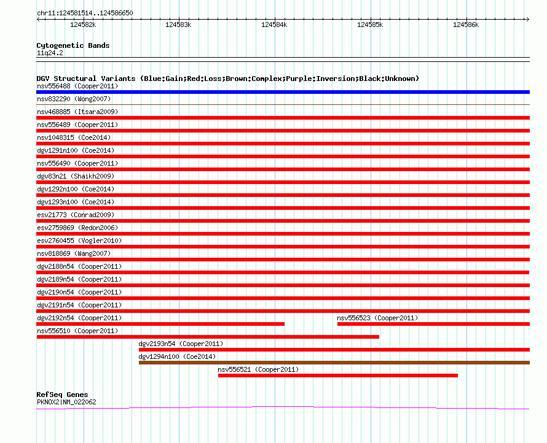Click the 124584k ruler tick label
The width and height of the screenshot is (547, 443).
click(x=274, y=25)
